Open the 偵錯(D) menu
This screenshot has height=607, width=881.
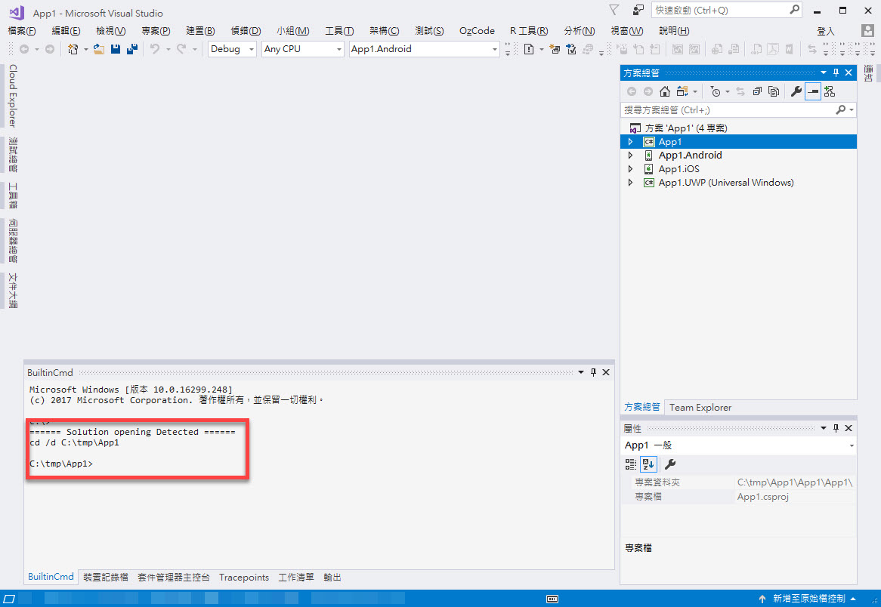pos(246,31)
